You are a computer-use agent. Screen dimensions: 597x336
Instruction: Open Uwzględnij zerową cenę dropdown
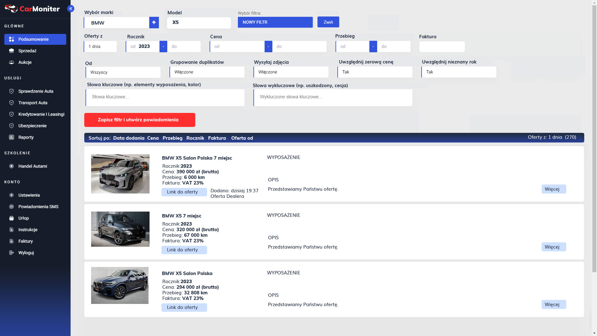click(375, 72)
